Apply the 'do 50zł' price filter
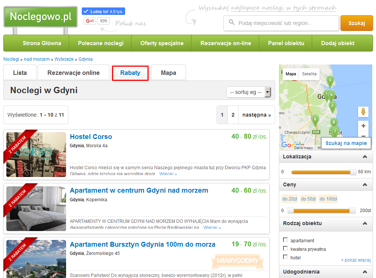Viewport: 376px width, 278px height. 308,199
